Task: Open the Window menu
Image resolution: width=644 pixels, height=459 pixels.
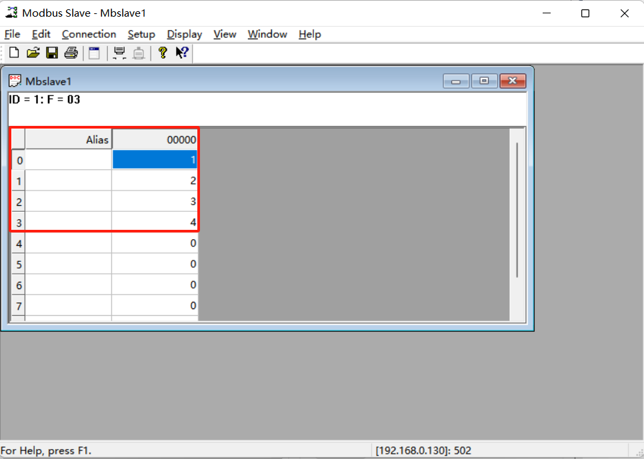Action: point(267,34)
